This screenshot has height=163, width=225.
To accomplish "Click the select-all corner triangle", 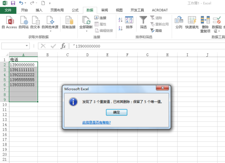I will (7, 55).
